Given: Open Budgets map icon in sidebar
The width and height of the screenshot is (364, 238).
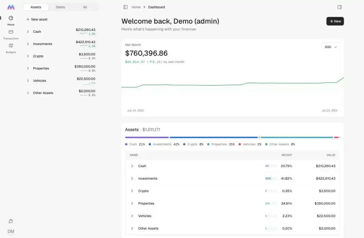Looking at the screenshot, I should [x=11, y=46].
